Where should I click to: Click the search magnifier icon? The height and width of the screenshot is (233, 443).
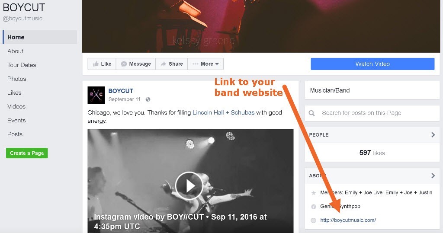[x=311, y=113]
